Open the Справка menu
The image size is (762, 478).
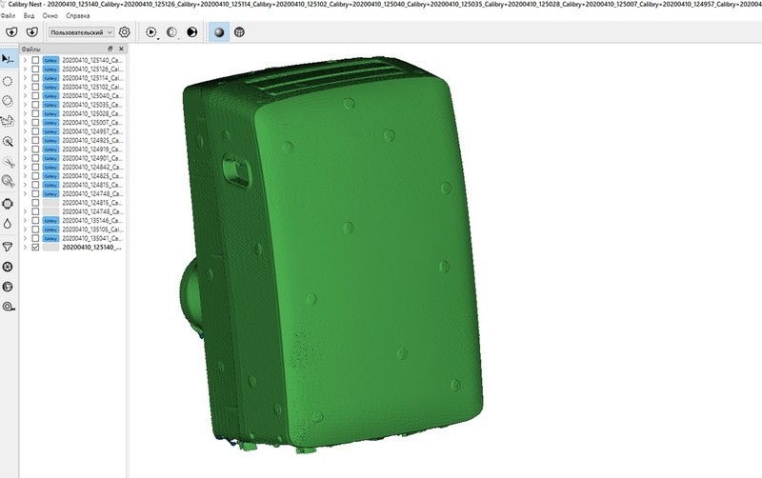[x=78, y=16]
